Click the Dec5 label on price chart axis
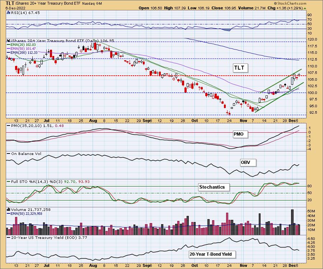323x269 pixels. [293, 121]
